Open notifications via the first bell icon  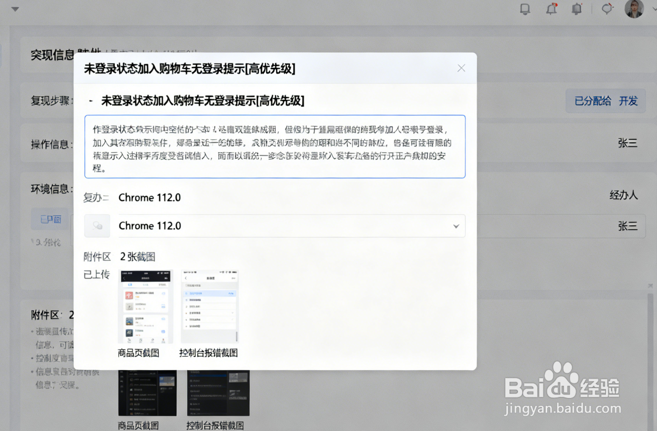pyautogui.click(x=525, y=9)
